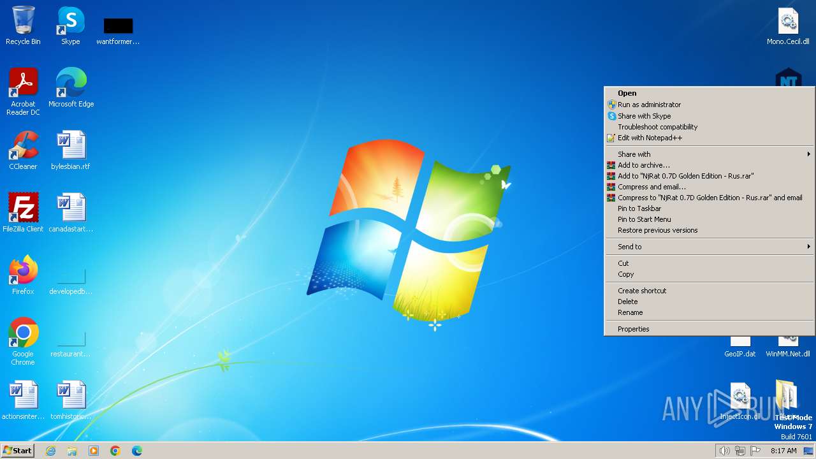Image resolution: width=816 pixels, height=459 pixels.
Task: Choose Open in the context menu
Action: pos(709,93)
